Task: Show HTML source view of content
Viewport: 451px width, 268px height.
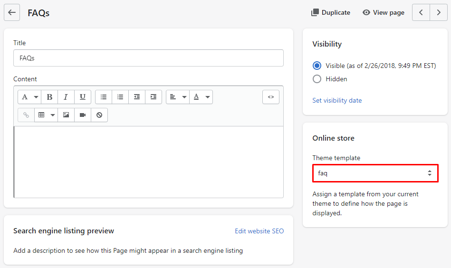Action: coord(271,97)
